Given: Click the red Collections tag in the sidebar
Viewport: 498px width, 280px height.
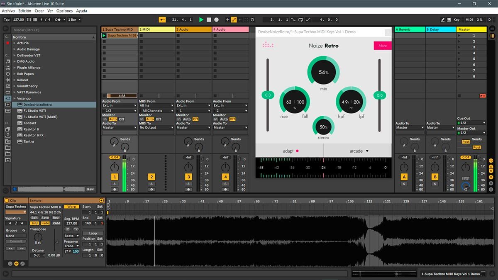Looking at the screenshot, I should click(7, 43).
